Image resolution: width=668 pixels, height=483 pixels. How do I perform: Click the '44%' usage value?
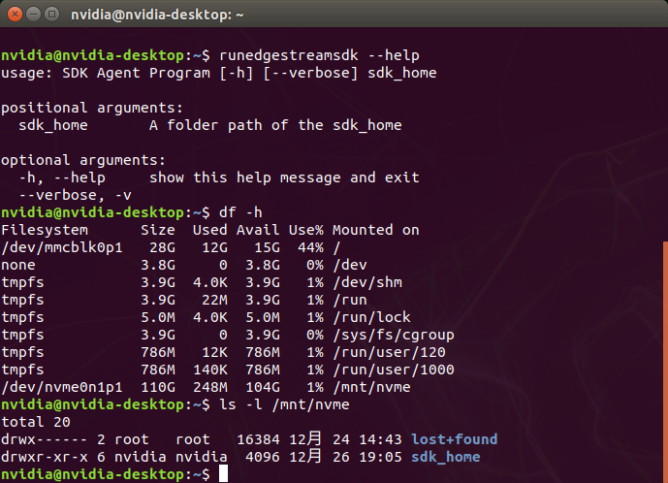point(310,247)
